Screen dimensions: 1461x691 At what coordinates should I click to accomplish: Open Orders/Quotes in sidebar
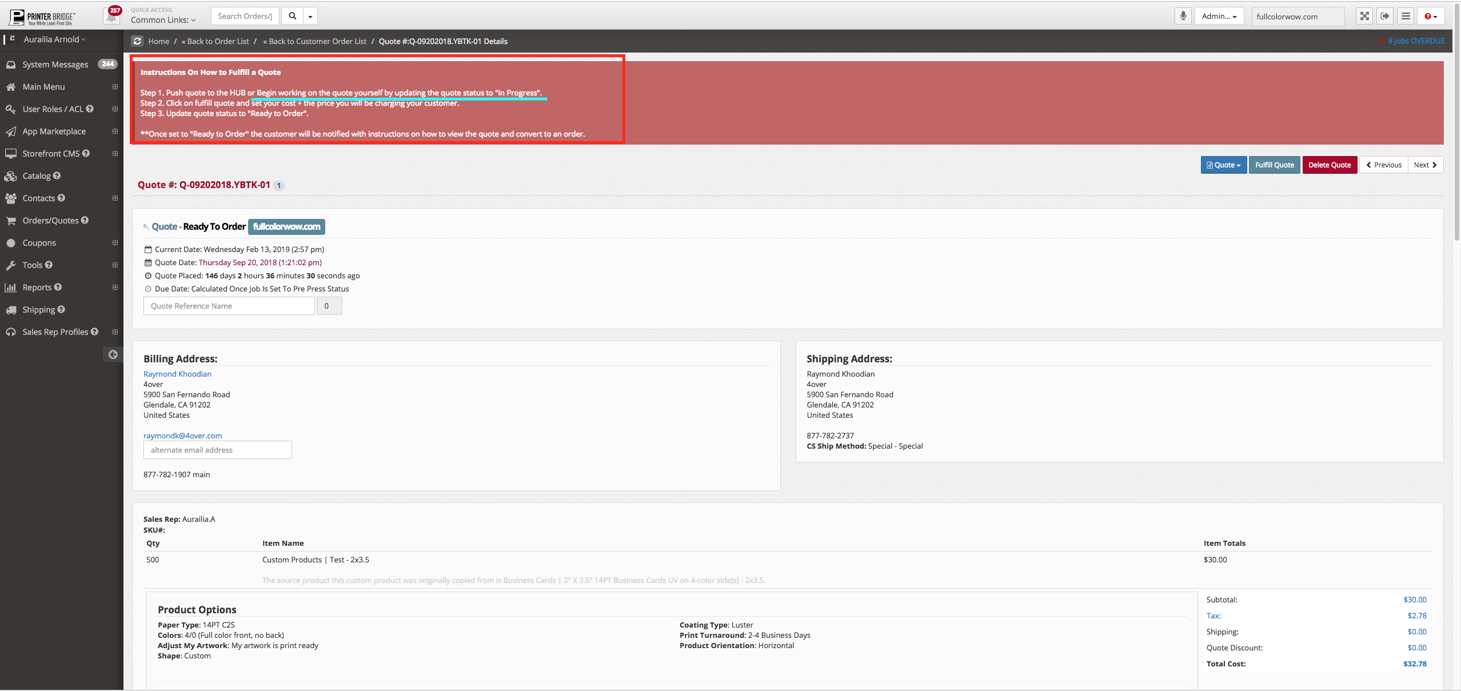pos(50,221)
